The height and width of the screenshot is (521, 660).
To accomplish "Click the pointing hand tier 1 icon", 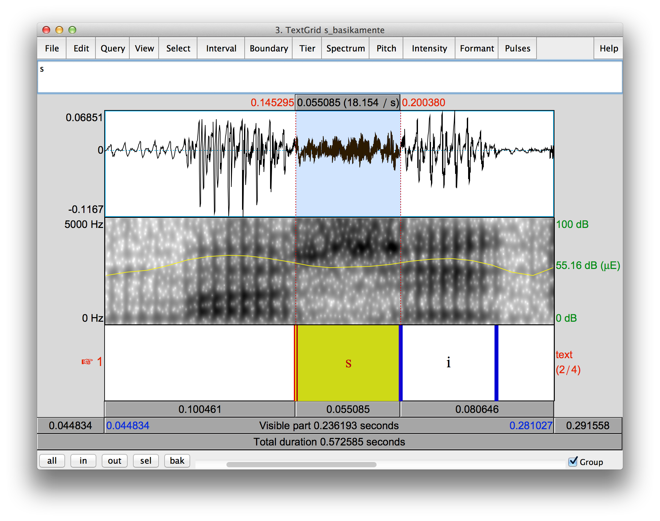I will pyautogui.click(x=87, y=362).
